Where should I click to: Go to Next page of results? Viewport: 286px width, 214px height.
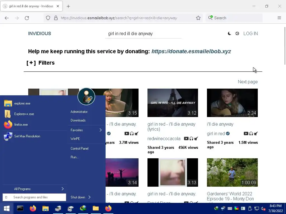248,82
